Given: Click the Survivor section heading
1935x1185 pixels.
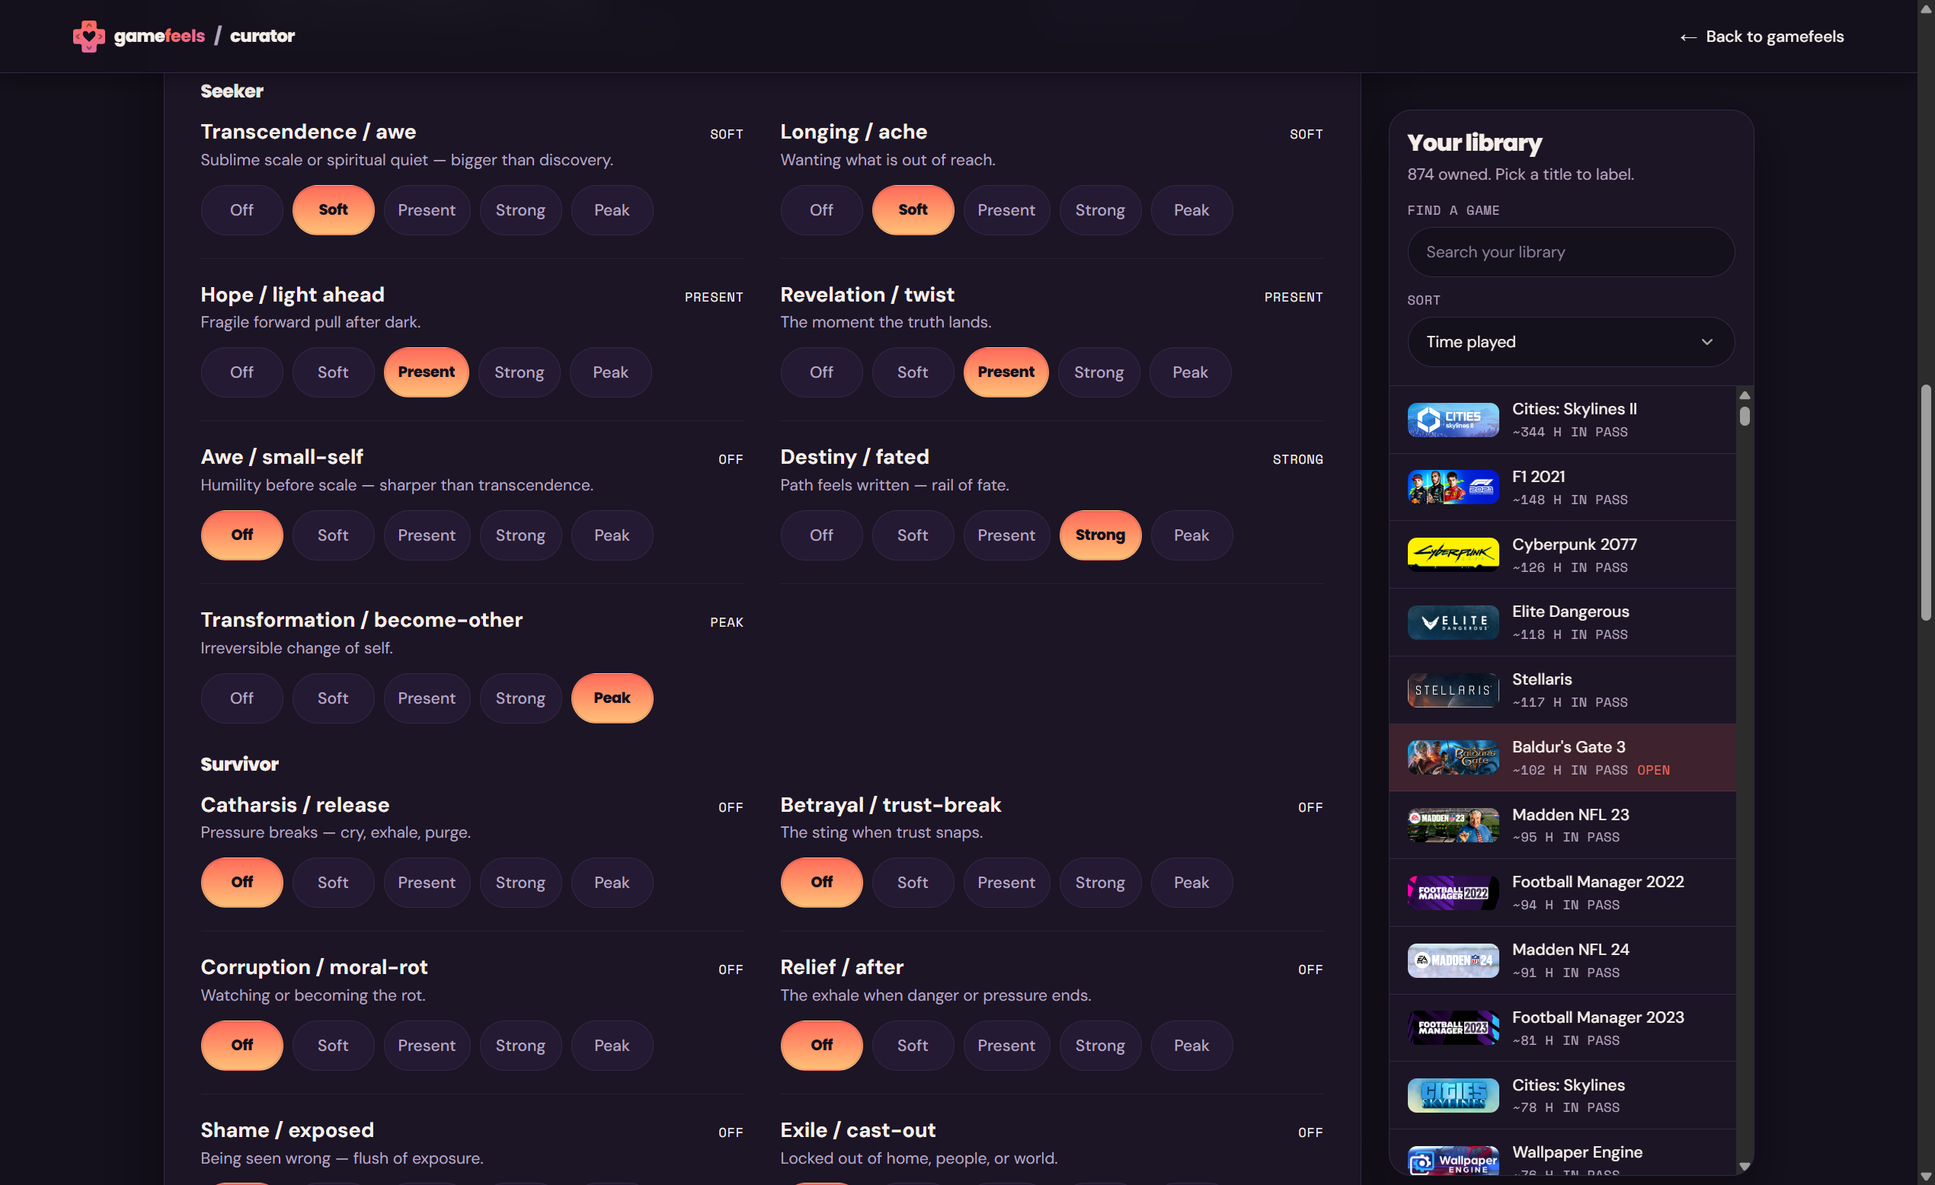Looking at the screenshot, I should coord(239,764).
